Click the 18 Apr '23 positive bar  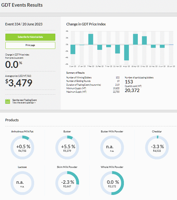tap(135, 39)
